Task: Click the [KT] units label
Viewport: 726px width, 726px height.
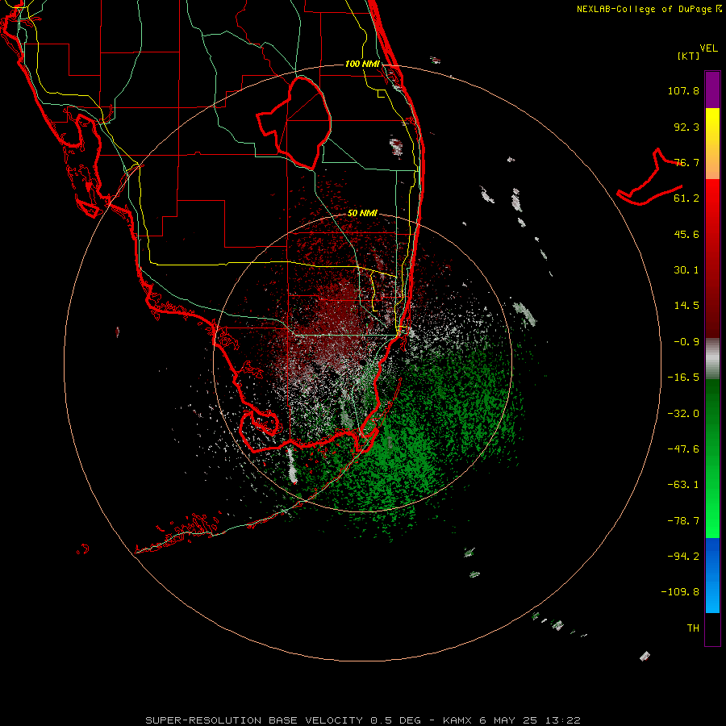Action: pyautogui.click(x=689, y=56)
